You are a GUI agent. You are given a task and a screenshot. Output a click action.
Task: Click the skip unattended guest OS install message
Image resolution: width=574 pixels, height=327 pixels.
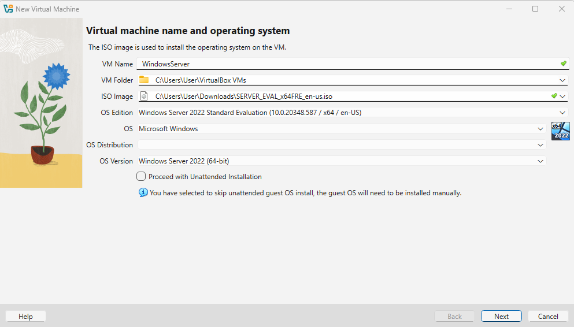pyautogui.click(x=306, y=193)
